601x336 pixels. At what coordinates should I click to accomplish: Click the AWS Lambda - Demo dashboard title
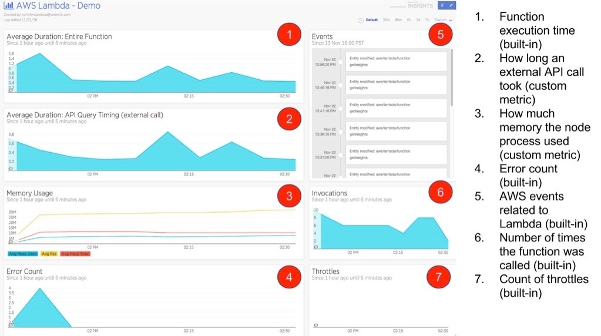[58, 6]
